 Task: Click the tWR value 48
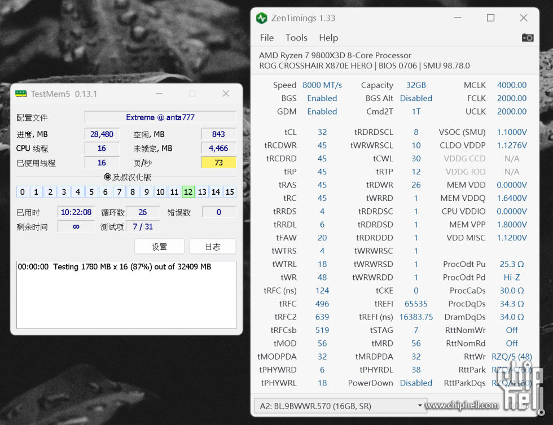tap(322, 277)
